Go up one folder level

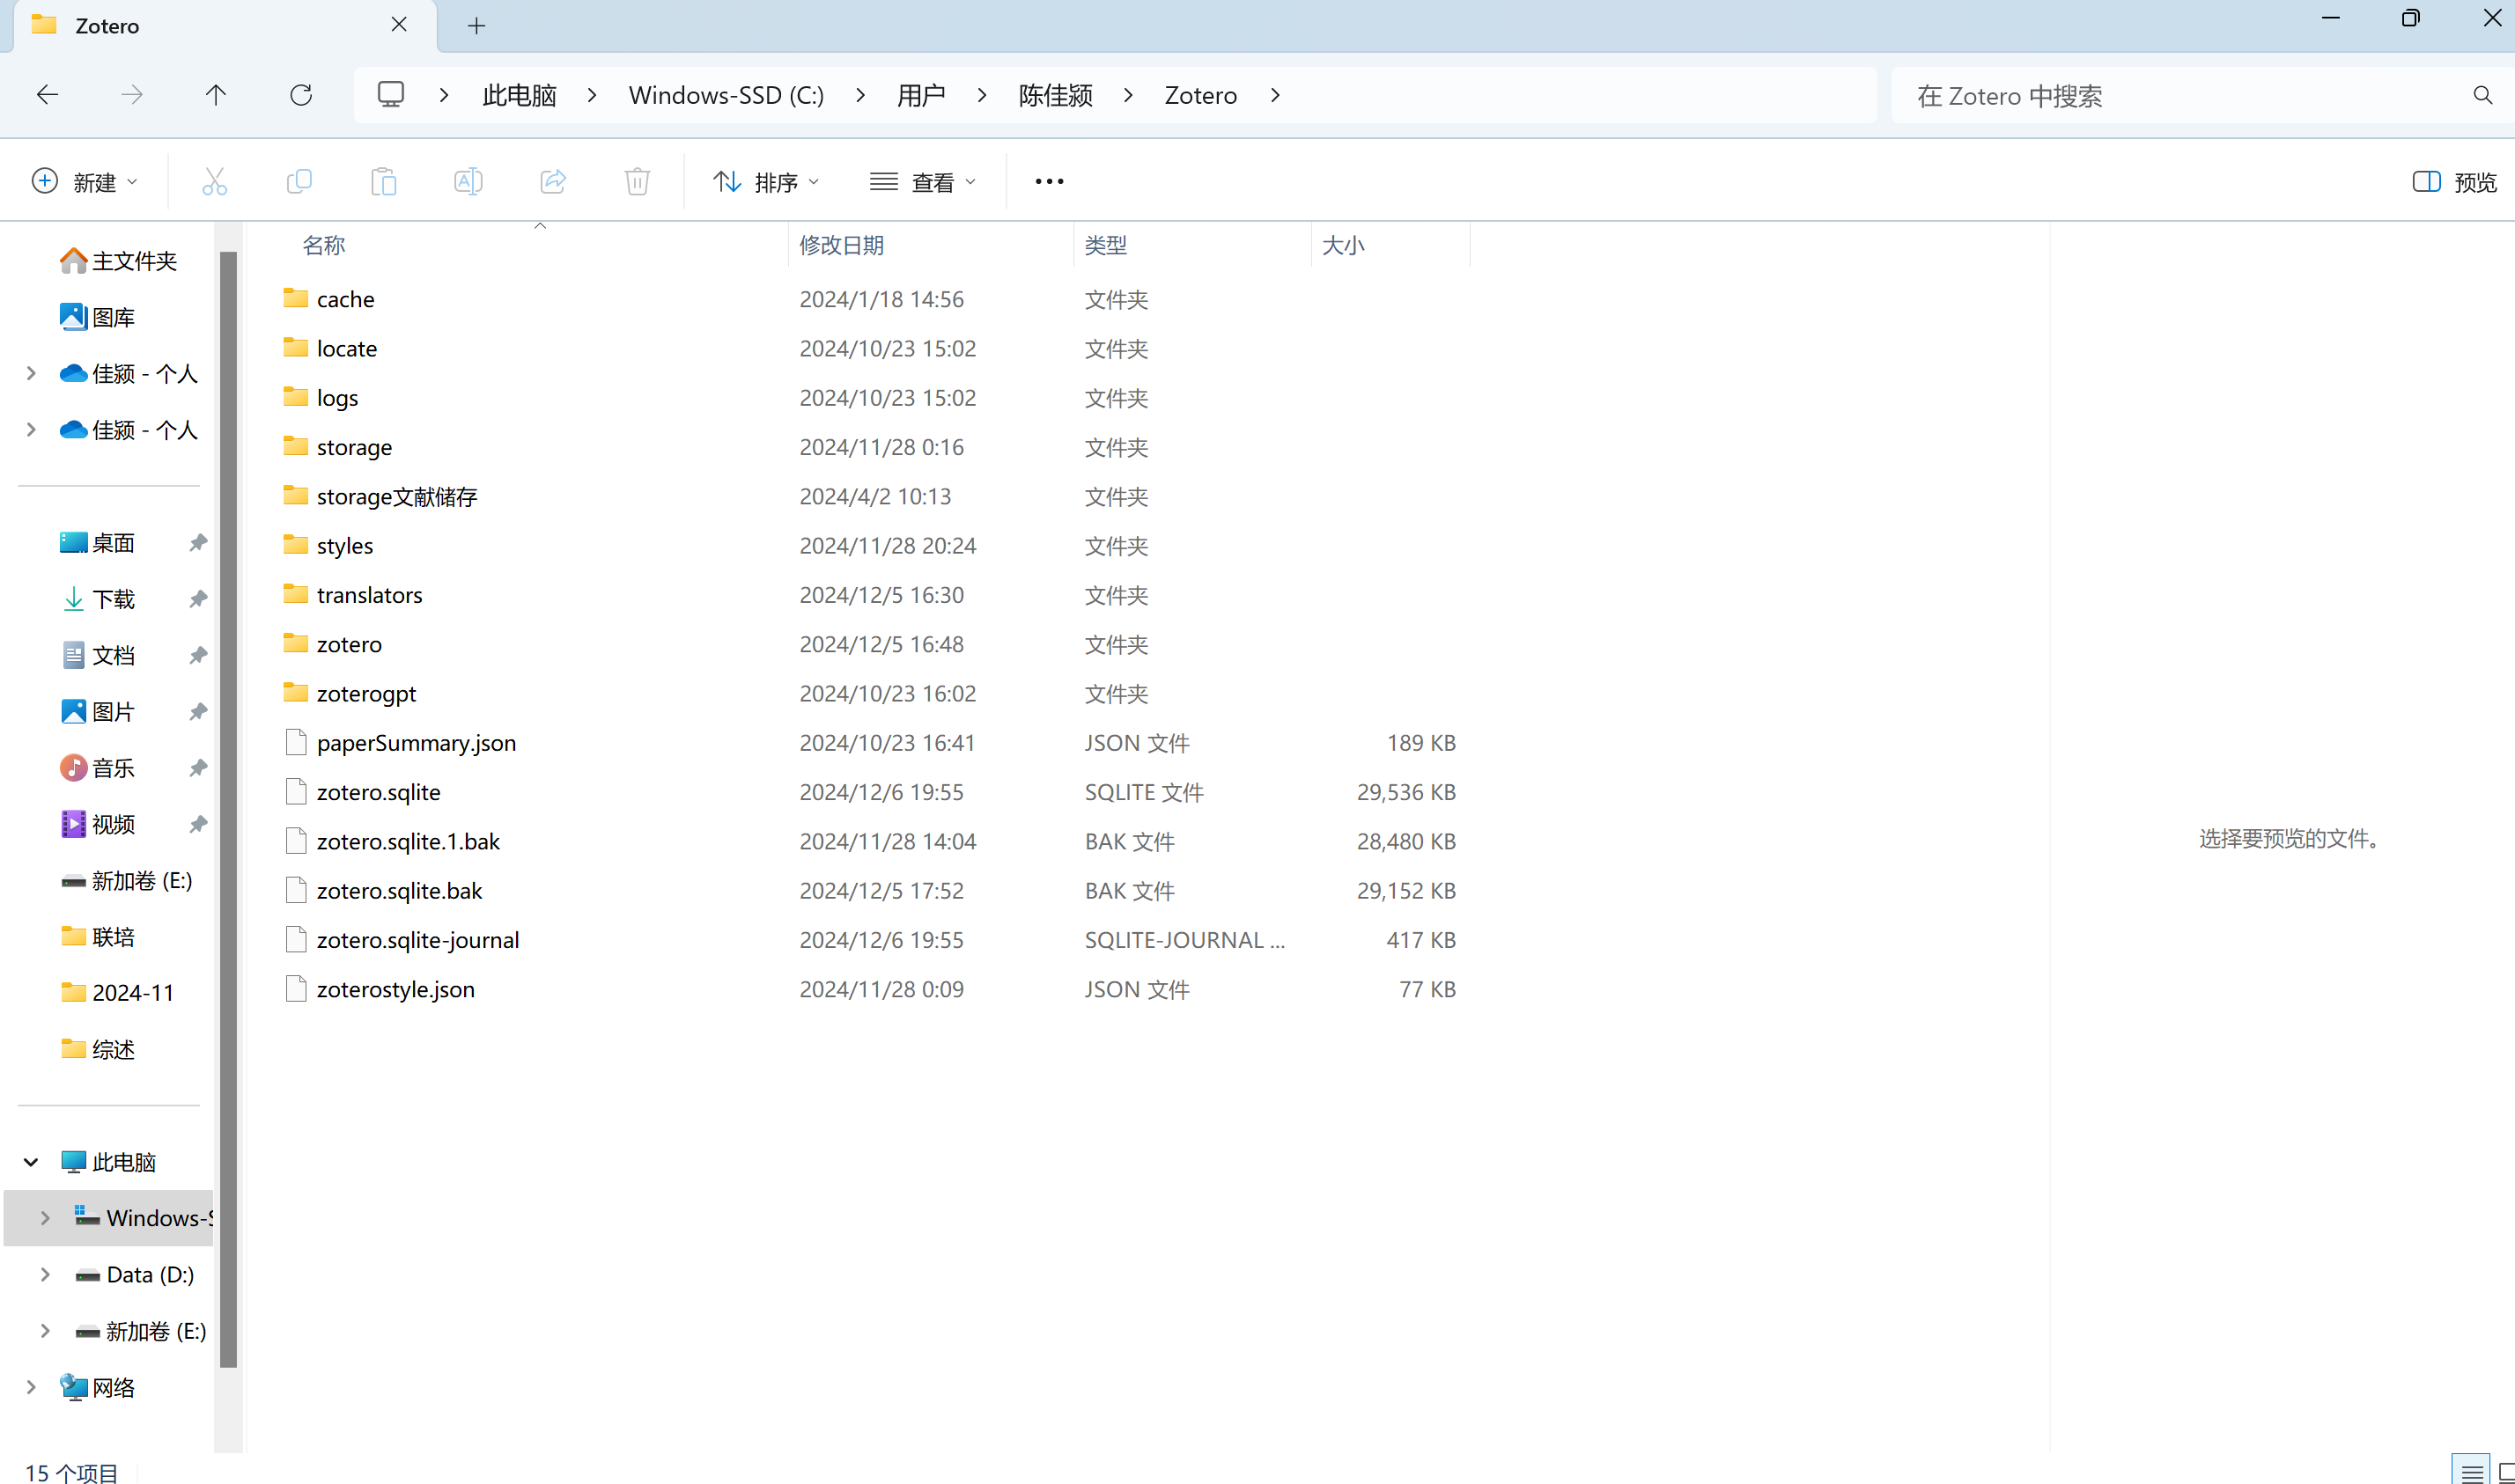[x=216, y=95]
